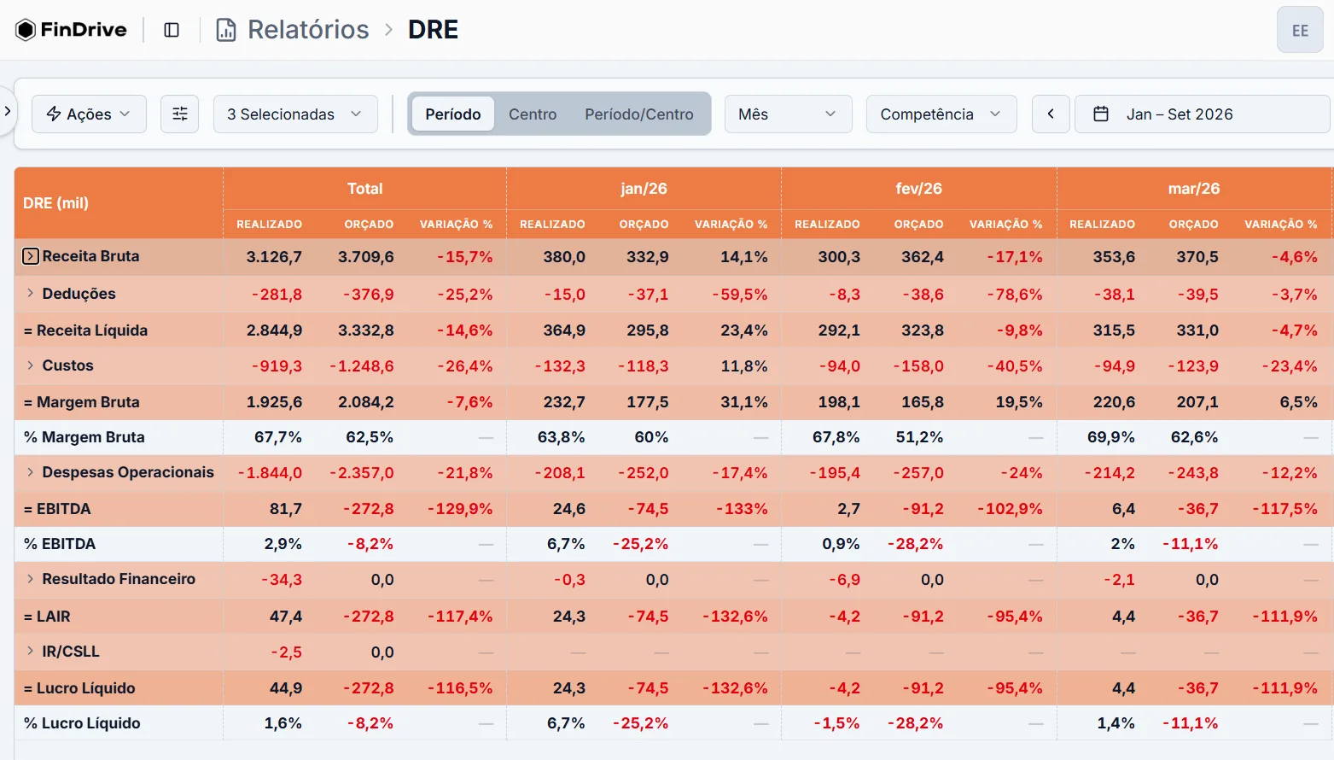The image size is (1334, 760).
Task: Expand the collapsed left panel arrow
Action: [x=7, y=111]
